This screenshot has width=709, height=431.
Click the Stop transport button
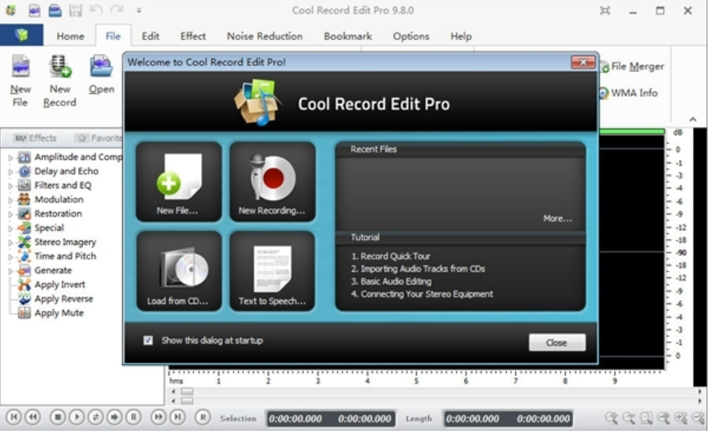58,417
